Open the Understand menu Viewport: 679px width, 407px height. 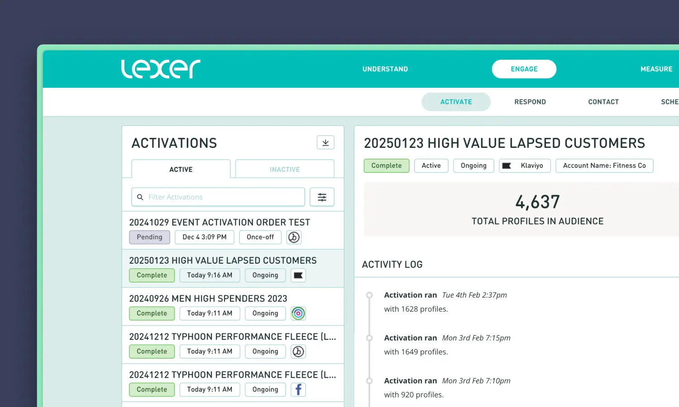(x=385, y=69)
